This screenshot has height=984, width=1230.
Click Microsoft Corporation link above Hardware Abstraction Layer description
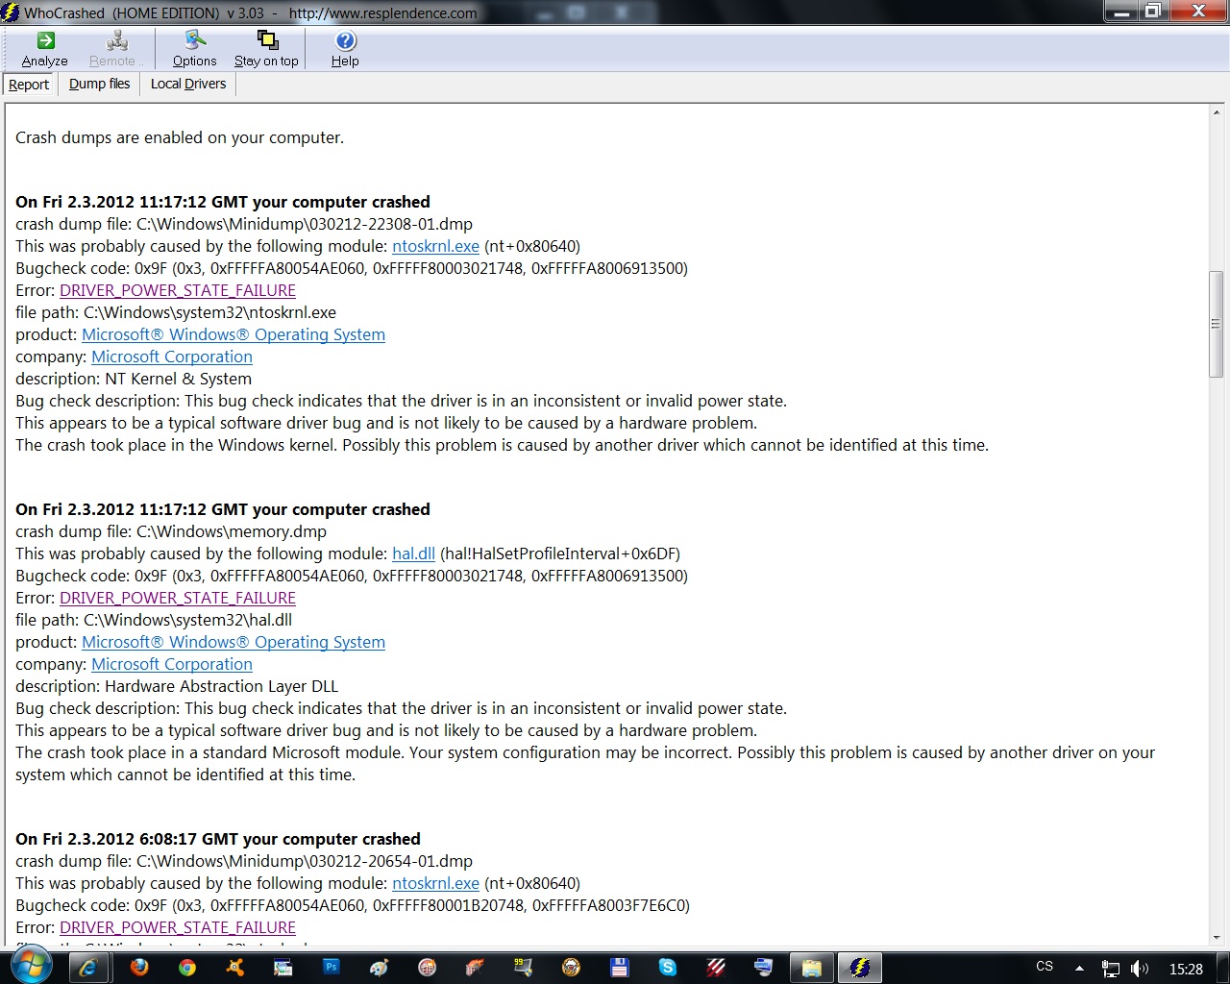pyautogui.click(x=172, y=664)
